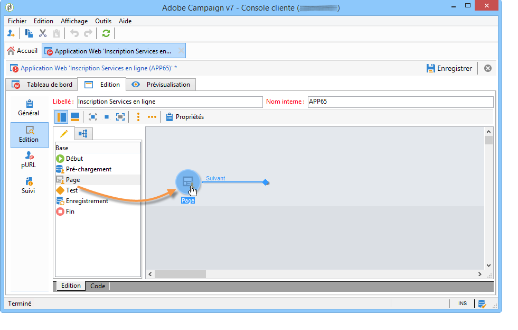This screenshot has width=518, height=330.
Task: Click the horizontal scrollbar thumb
Action: (x=181, y=274)
